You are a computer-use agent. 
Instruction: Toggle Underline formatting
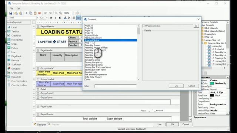coord(60,18)
